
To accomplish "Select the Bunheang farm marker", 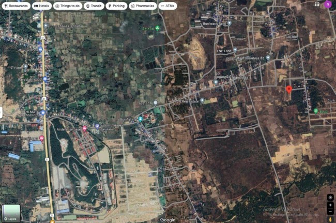I will [230, 23].
